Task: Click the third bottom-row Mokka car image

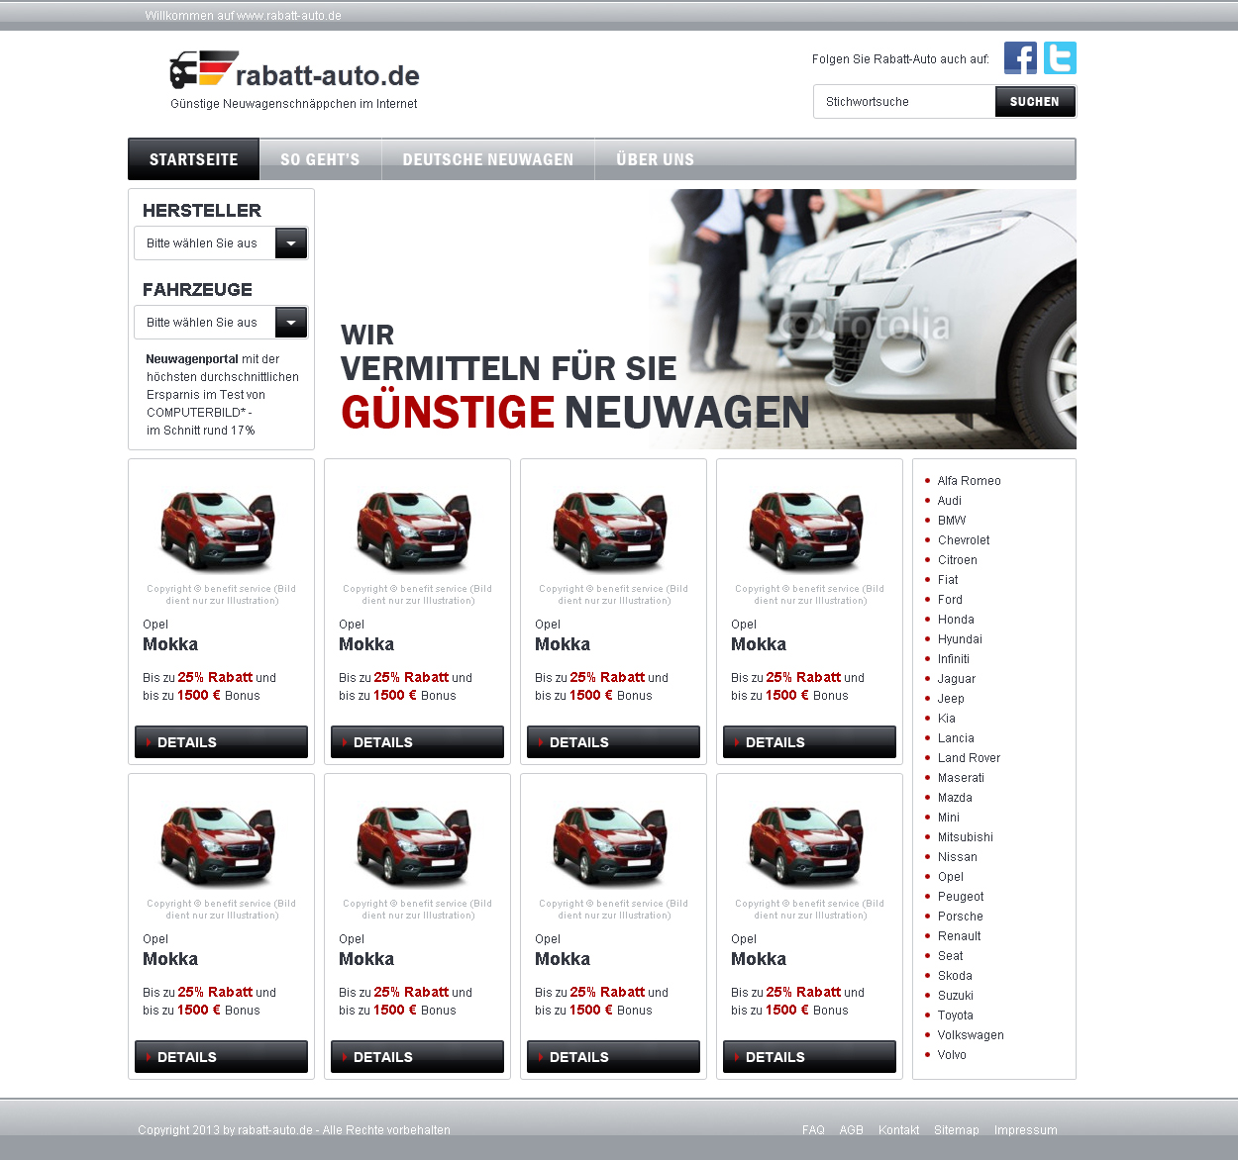Action: (x=611, y=845)
